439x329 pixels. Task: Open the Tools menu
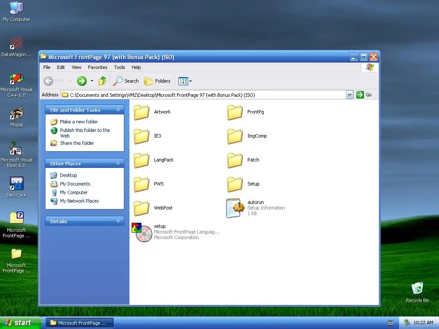(x=120, y=67)
